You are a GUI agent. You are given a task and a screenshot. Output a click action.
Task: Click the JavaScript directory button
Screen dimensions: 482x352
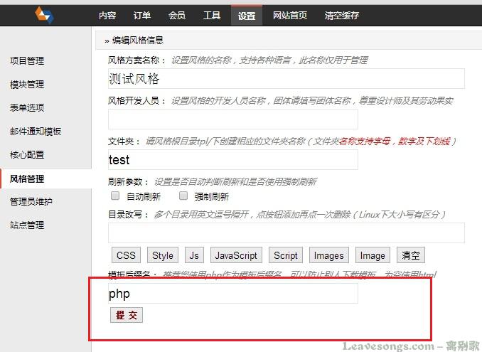tap(236, 255)
